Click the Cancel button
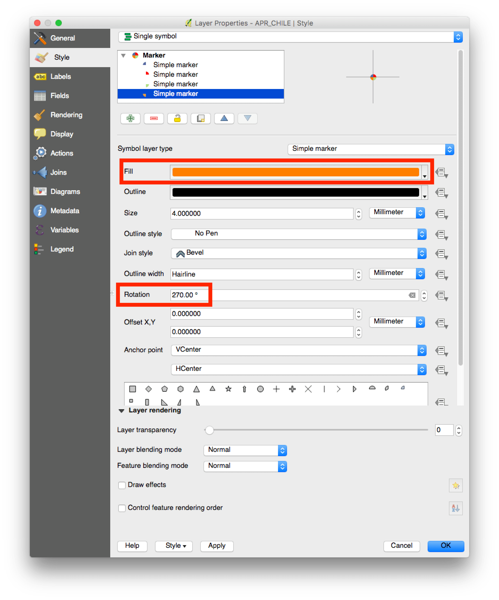 click(401, 546)
